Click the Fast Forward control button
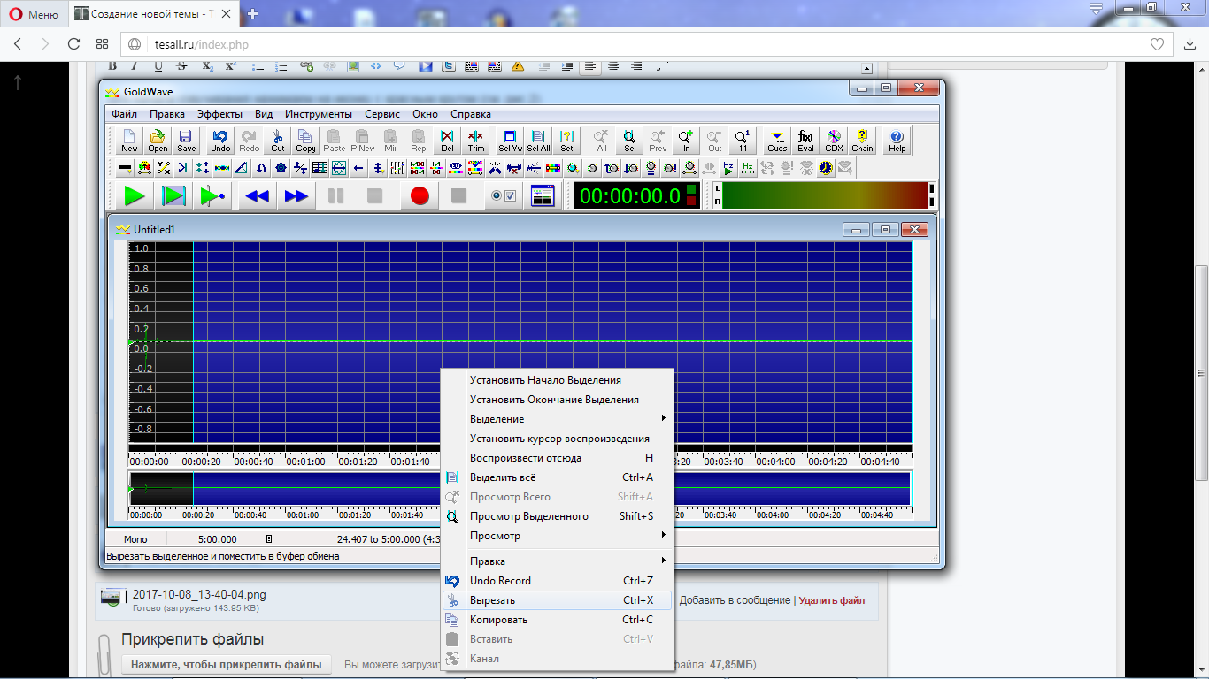Viewport: 1209px width, 679px height. [296, 196]
